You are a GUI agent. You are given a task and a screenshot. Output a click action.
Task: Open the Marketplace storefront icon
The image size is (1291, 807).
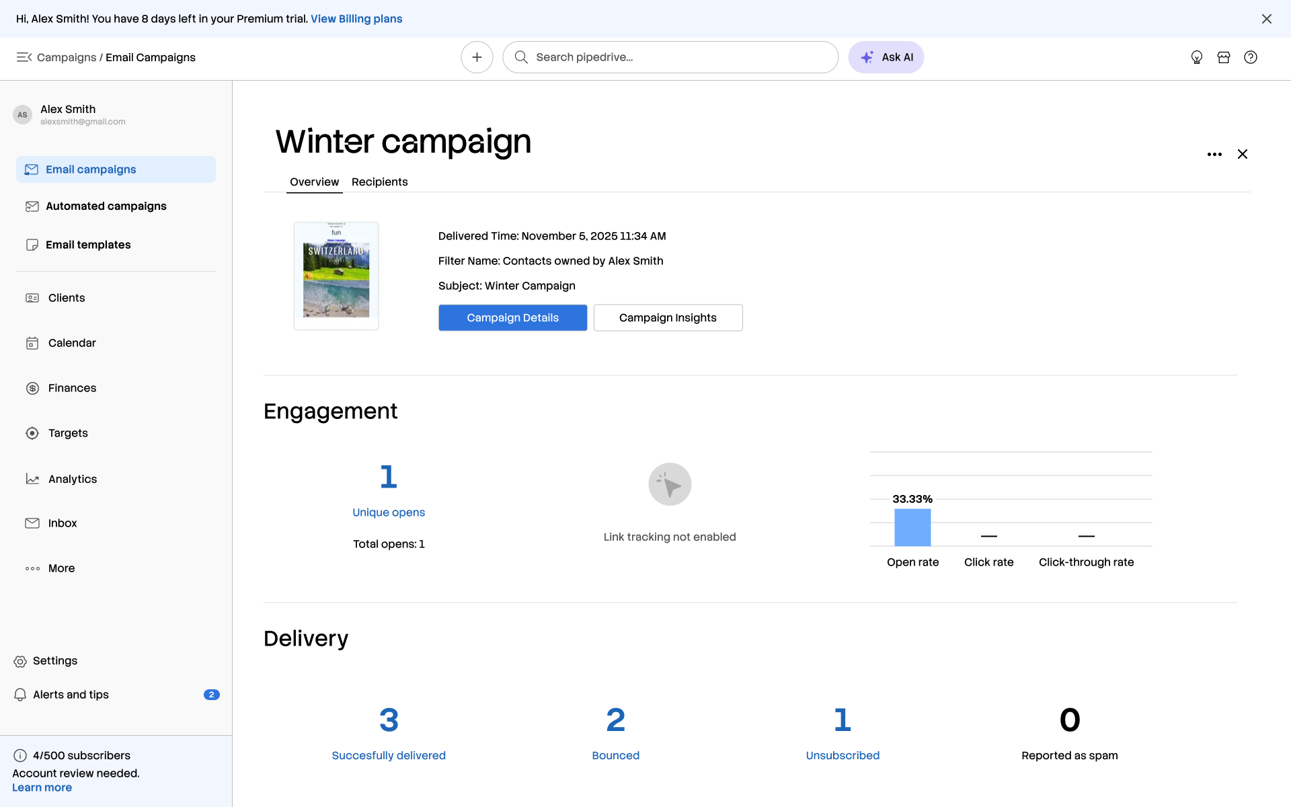1224,57
